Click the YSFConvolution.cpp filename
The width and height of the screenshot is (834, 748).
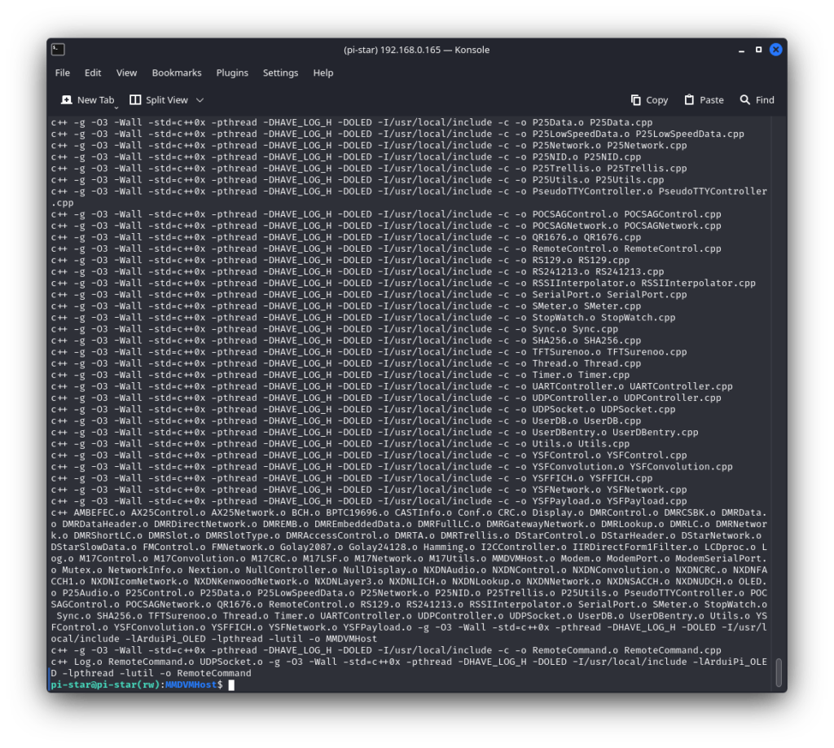(x=682, y=467)
